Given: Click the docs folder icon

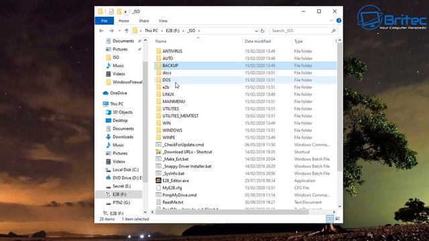Looking at the screenshot, I should pos(158,73).
